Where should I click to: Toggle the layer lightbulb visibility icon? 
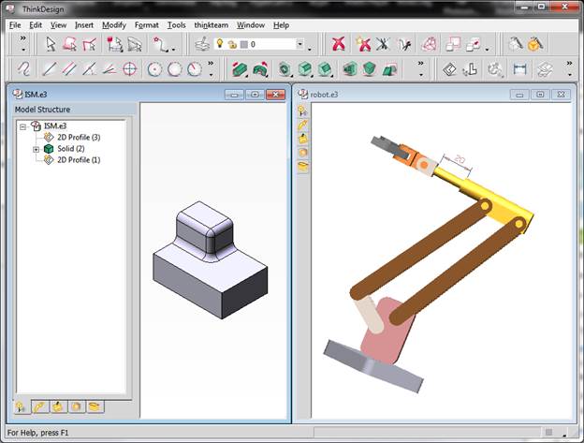point(220,44)
